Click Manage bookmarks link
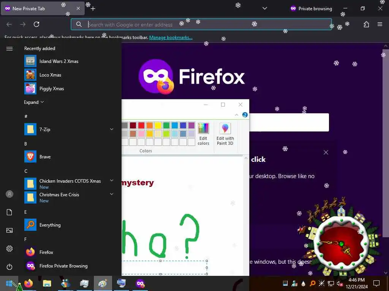 click(171, 38)
